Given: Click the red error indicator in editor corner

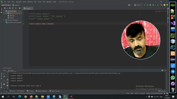Looking at the screenshot, I should point(157,11).
